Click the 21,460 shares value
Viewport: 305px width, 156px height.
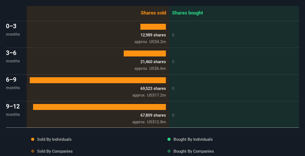[x=153, y=62]
